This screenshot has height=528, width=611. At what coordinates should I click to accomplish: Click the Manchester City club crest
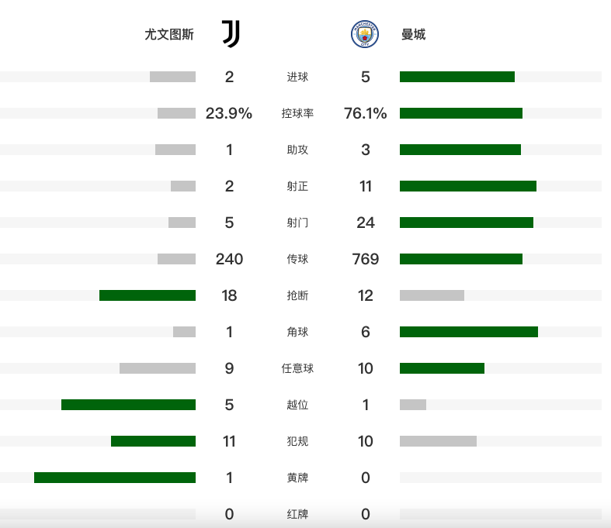coord(365,34)
